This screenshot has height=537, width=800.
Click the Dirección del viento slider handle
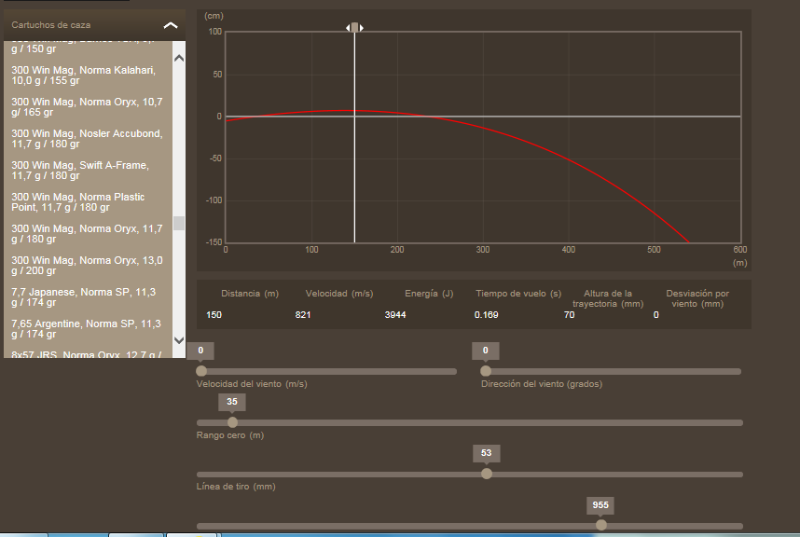pos(486,371)
